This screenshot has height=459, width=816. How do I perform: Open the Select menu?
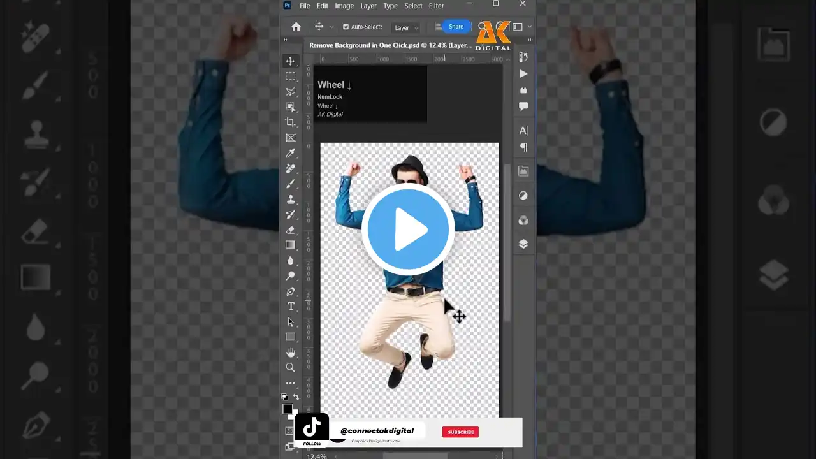tap(413, 6)
